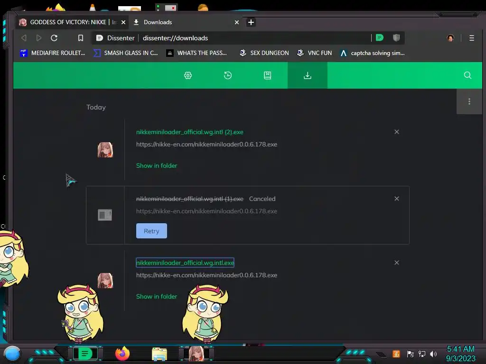Reload the page
Screen dimensions: 486x364
click(54, 38)
